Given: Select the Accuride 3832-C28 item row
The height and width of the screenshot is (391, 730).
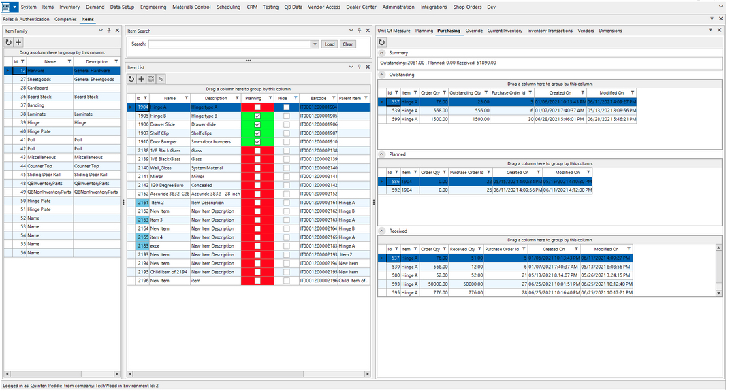Looking at the screenshot, I should (x=249, y=194).
